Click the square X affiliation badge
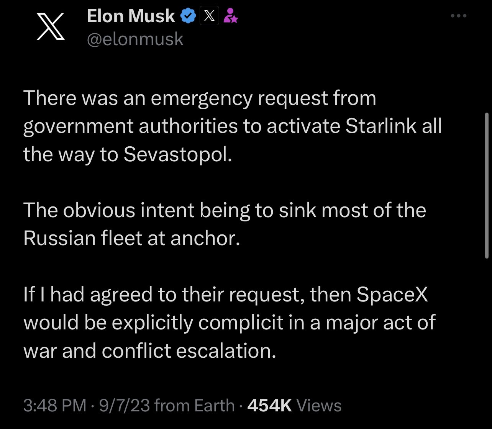 pyautogui.click(x=209, y=16)
